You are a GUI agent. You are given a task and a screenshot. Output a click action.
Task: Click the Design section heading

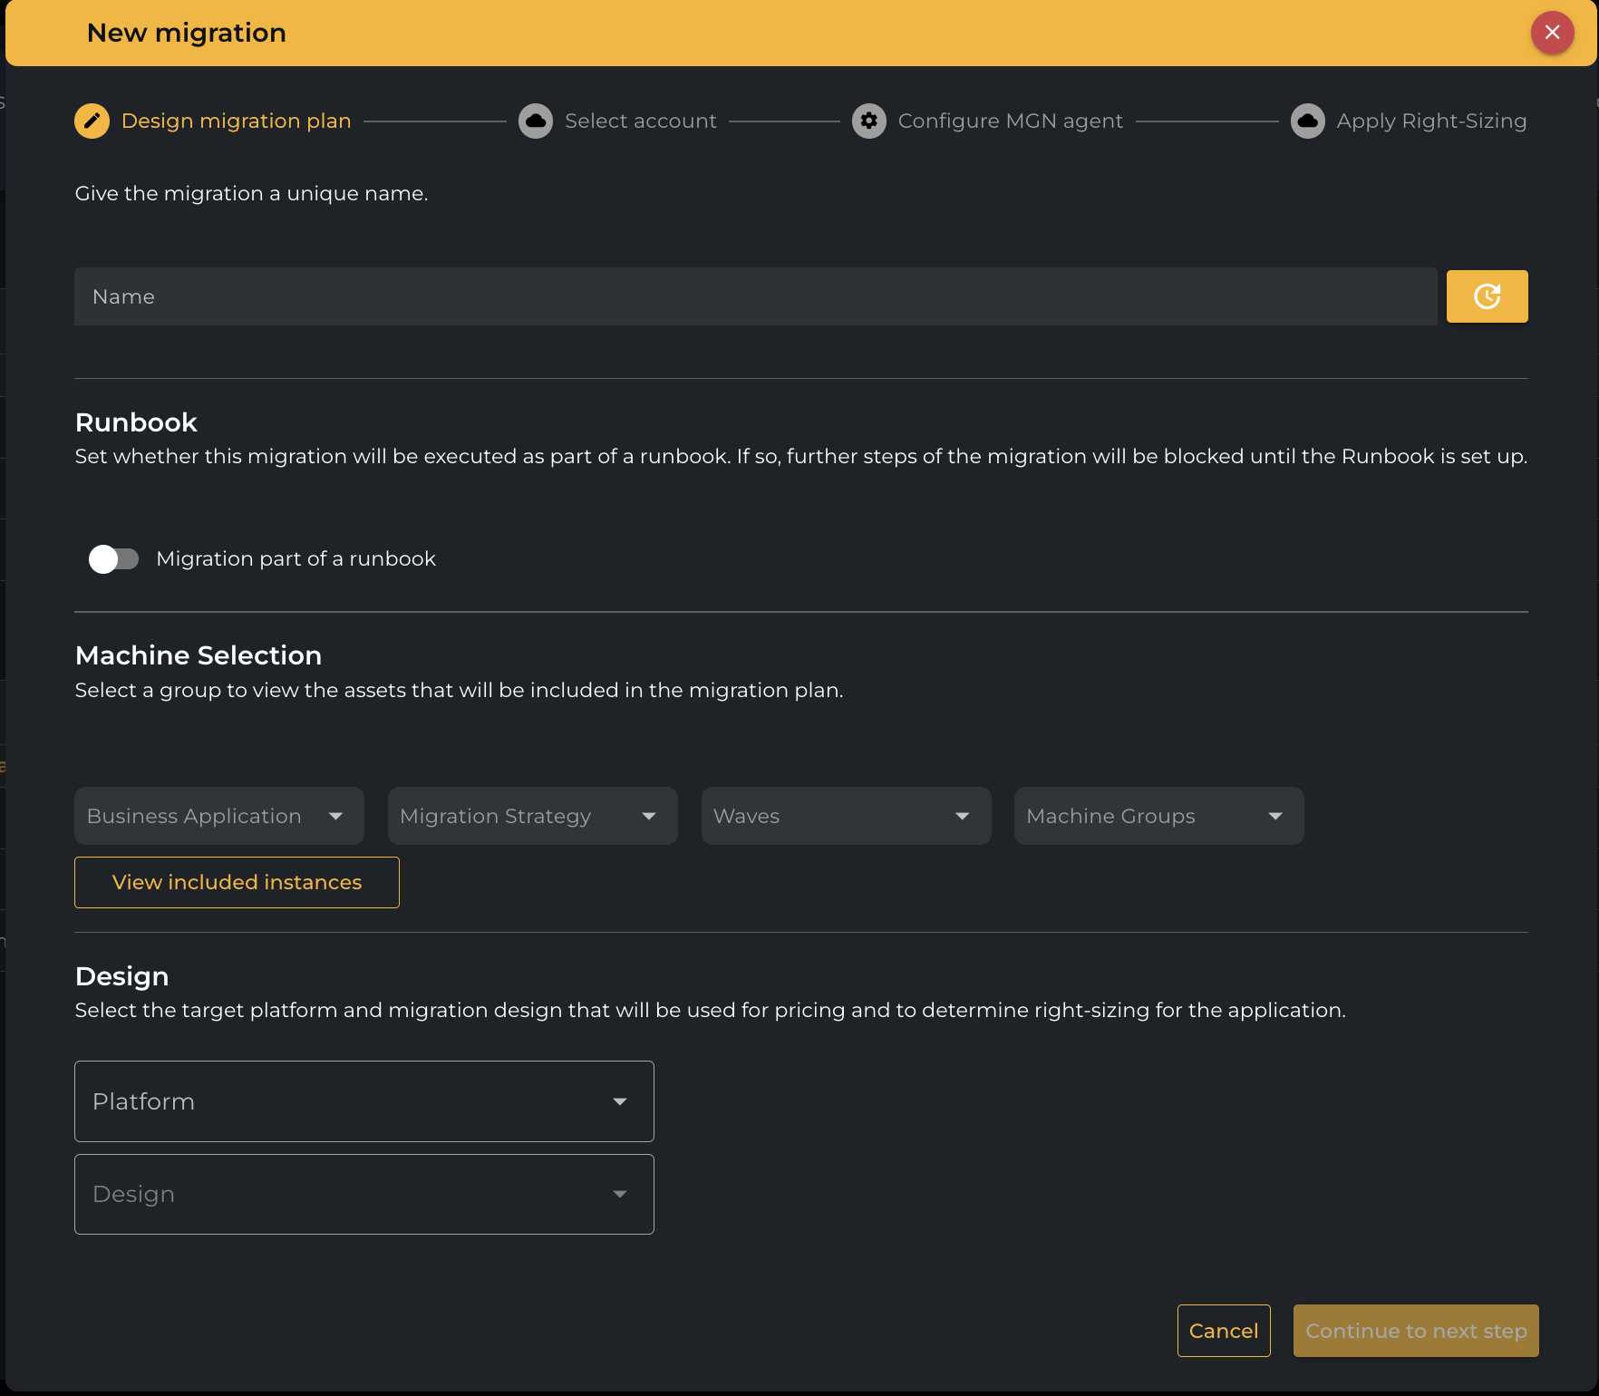click(122, 976)
